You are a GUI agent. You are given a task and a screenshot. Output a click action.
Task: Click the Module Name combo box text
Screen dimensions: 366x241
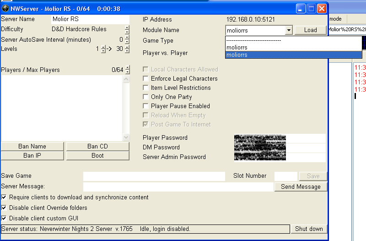tap(255, 30)
